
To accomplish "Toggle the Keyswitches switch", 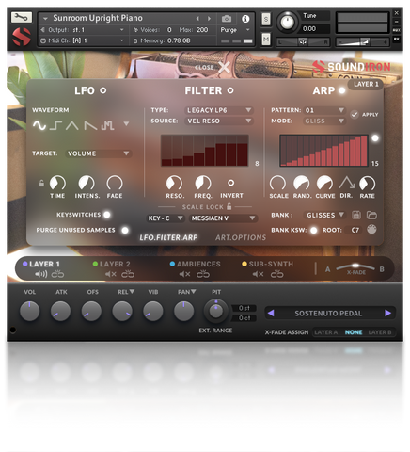I will pyautogui.click(x=107, y=215).
